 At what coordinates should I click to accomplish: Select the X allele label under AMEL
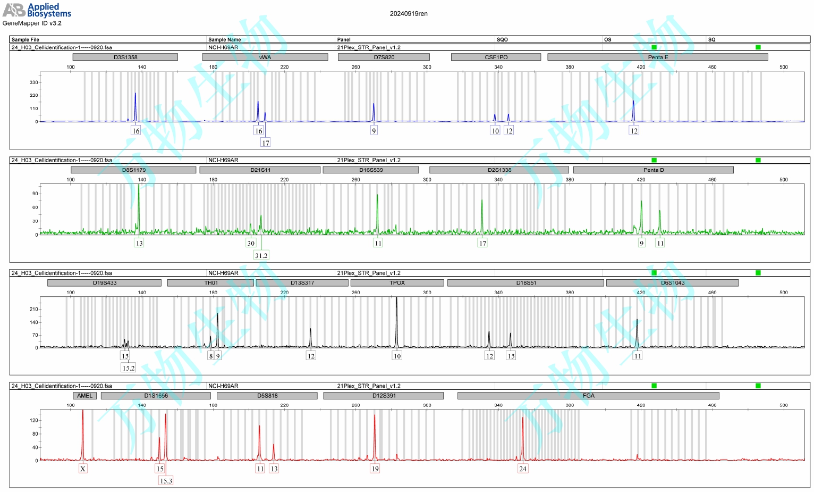coord(83,469)
